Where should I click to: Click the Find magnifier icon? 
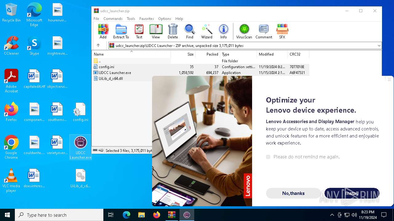coord(190,32)
